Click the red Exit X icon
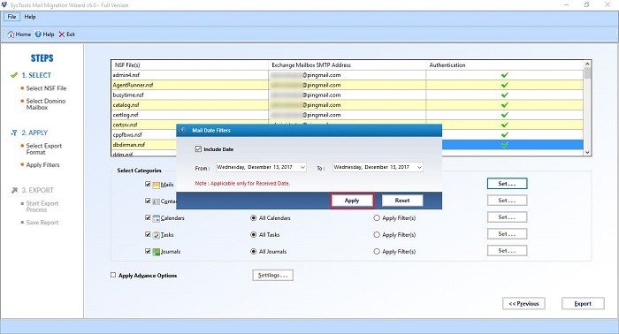The height and width of the screenshot is (334, 619). coord(62,34)
